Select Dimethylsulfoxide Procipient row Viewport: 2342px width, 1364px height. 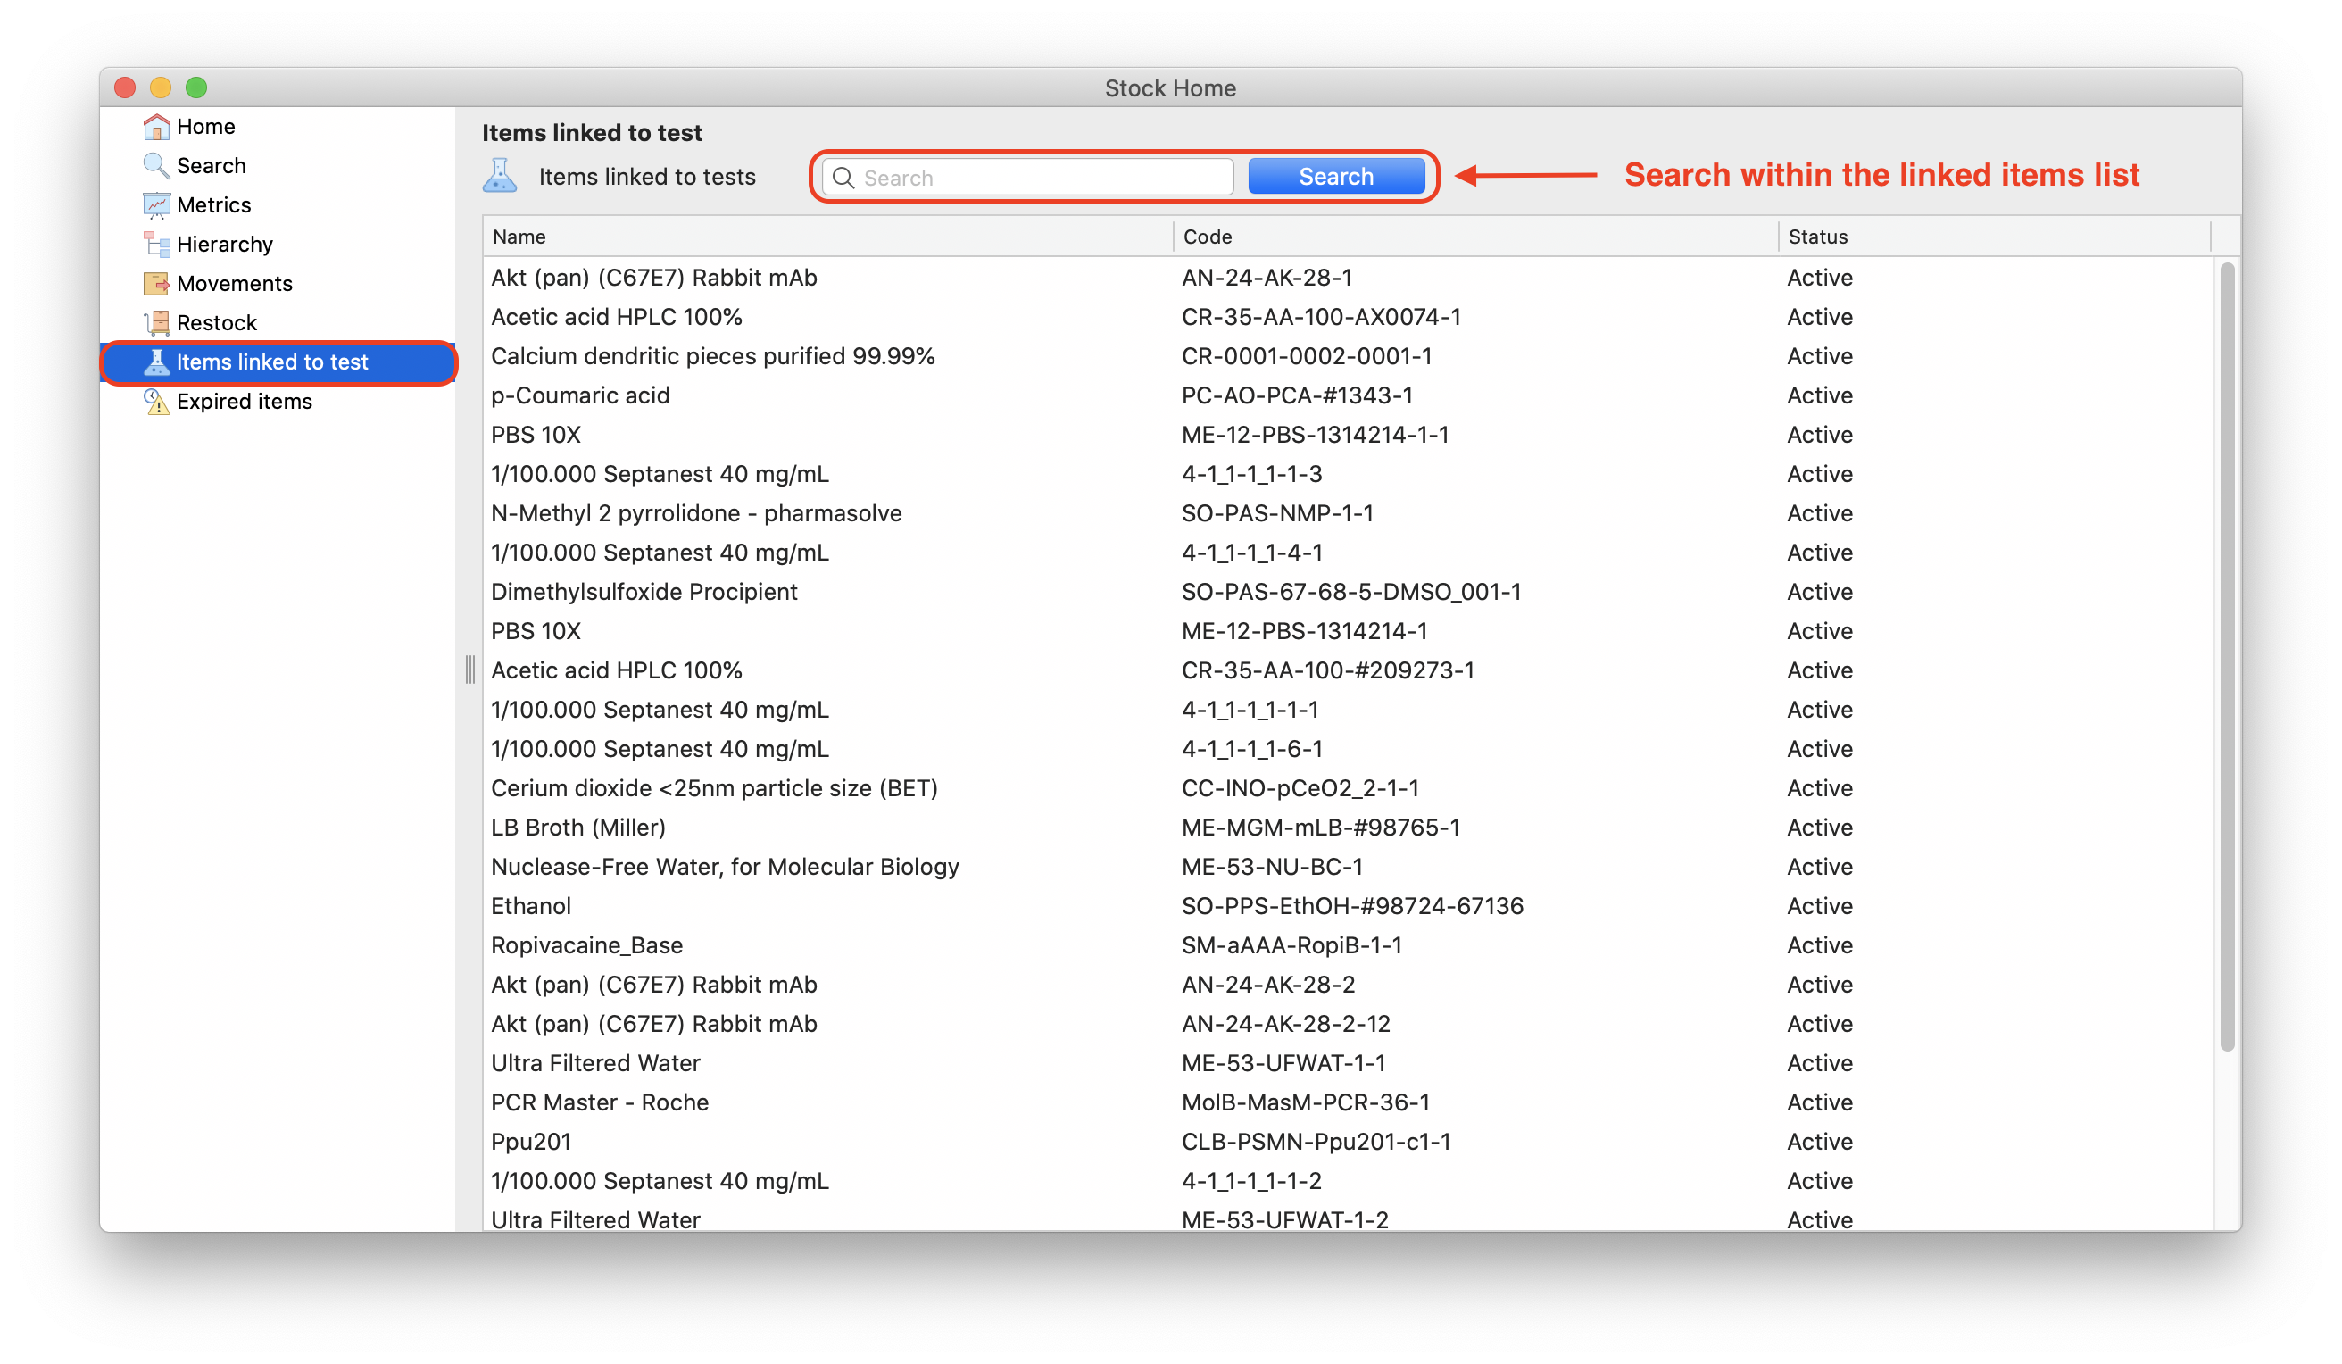1348,591
